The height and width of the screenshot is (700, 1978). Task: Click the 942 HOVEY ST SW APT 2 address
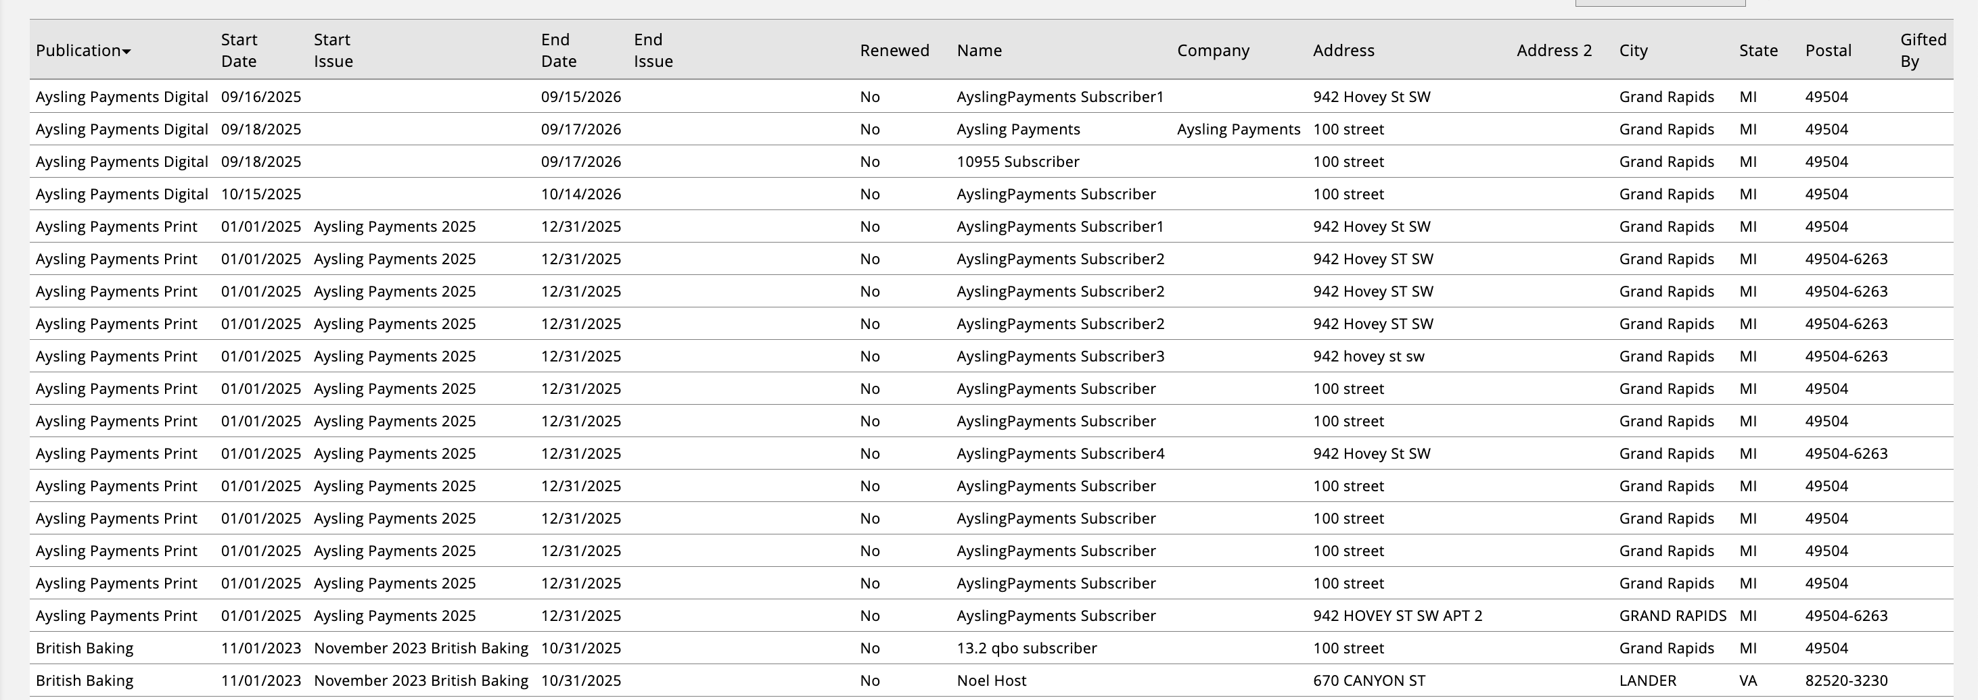tap(1397, 616)
